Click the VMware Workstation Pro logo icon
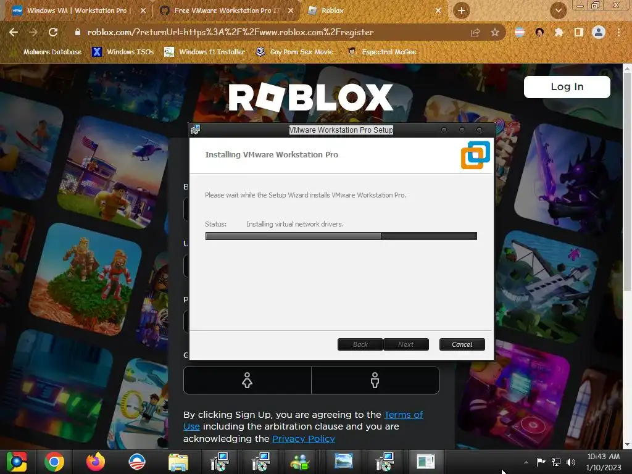 pos(476,155)
